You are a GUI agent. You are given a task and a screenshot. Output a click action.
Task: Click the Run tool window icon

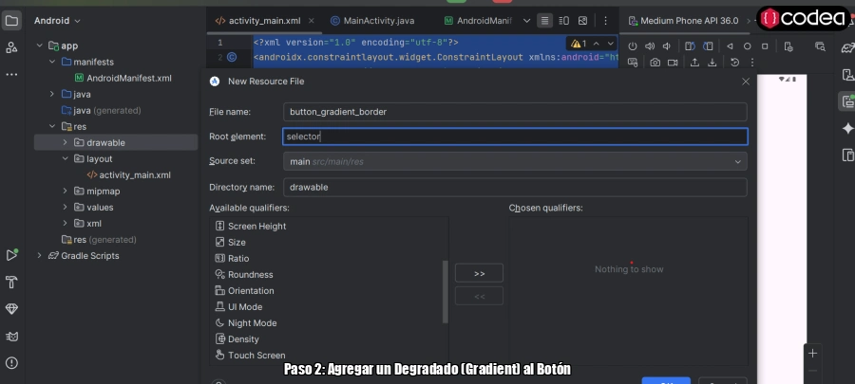(x=11, y=255)
